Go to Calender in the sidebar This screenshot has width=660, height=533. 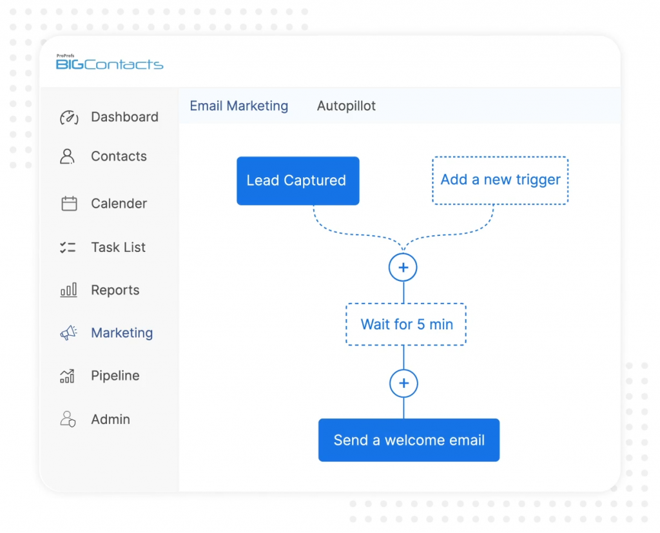pos(119,204)
